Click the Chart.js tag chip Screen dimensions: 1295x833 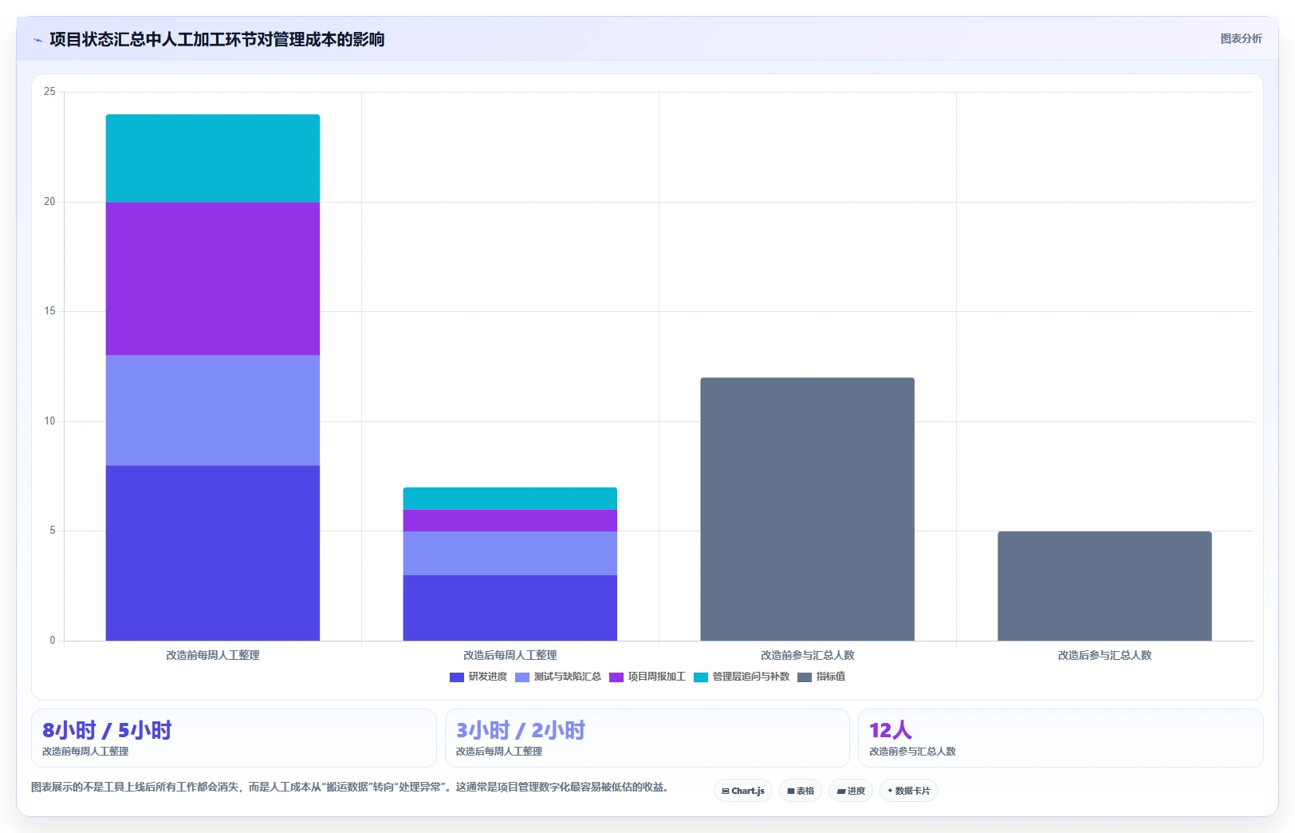click(x=743, y=791)
